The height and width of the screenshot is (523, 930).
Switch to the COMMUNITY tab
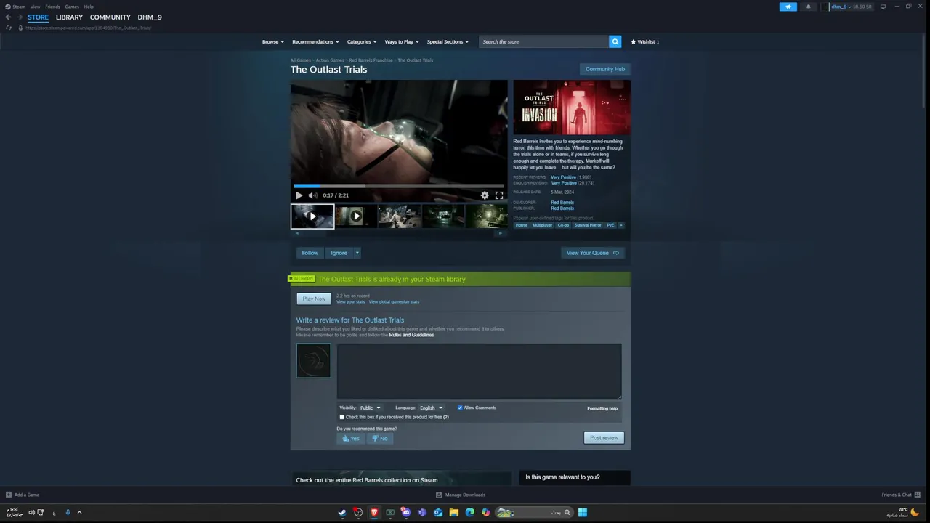(110, 17)
